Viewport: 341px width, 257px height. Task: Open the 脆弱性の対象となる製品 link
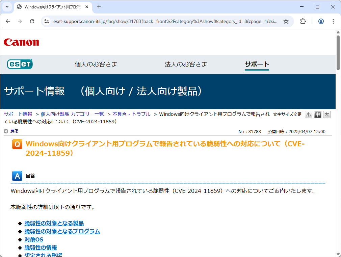54,223
